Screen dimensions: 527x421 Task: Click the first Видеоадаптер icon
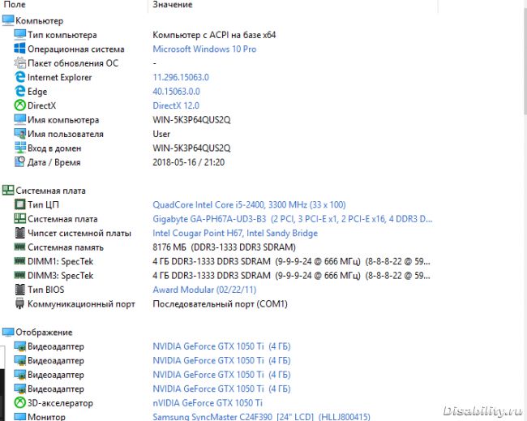click(x=19, y=346)
